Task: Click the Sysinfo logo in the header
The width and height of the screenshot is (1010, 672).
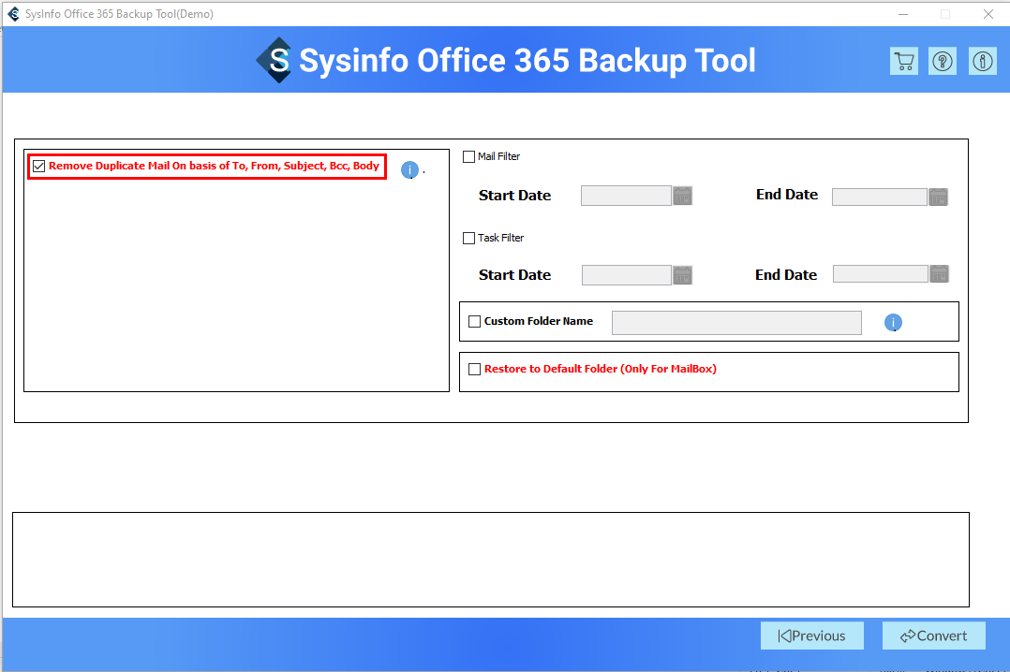Action: (x=275, y=60)
